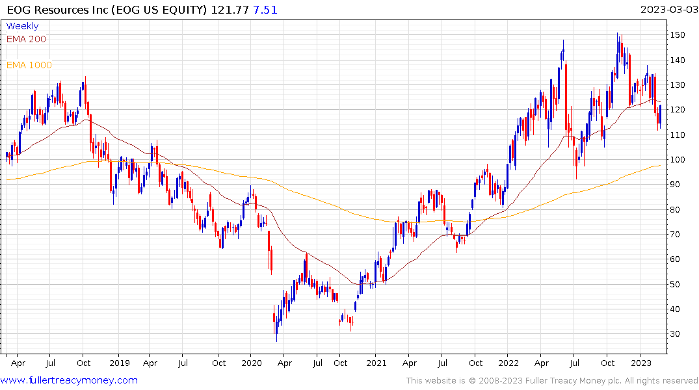
Task: Click the 2023 time axis label
Action: [641, 363]
